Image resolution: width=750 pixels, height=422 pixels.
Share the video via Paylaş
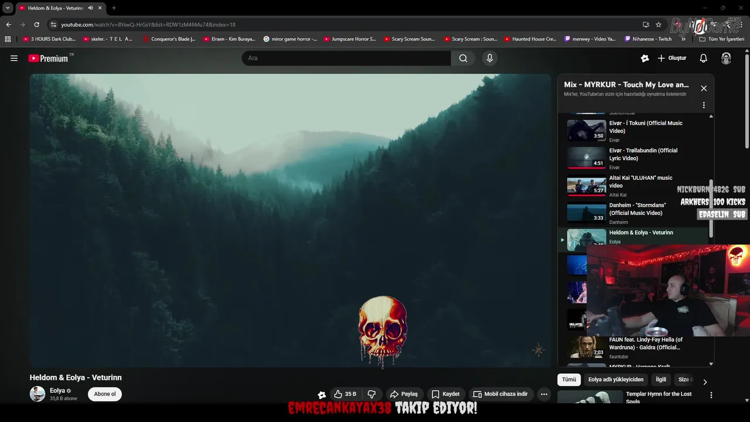404,394
